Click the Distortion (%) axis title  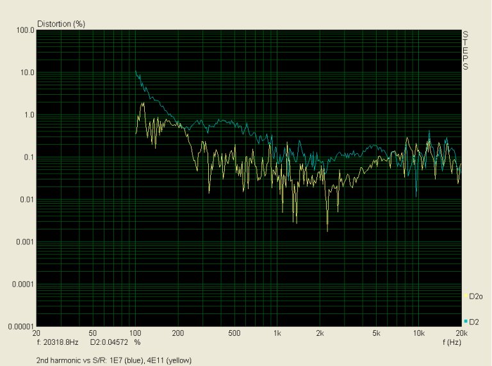61,24
